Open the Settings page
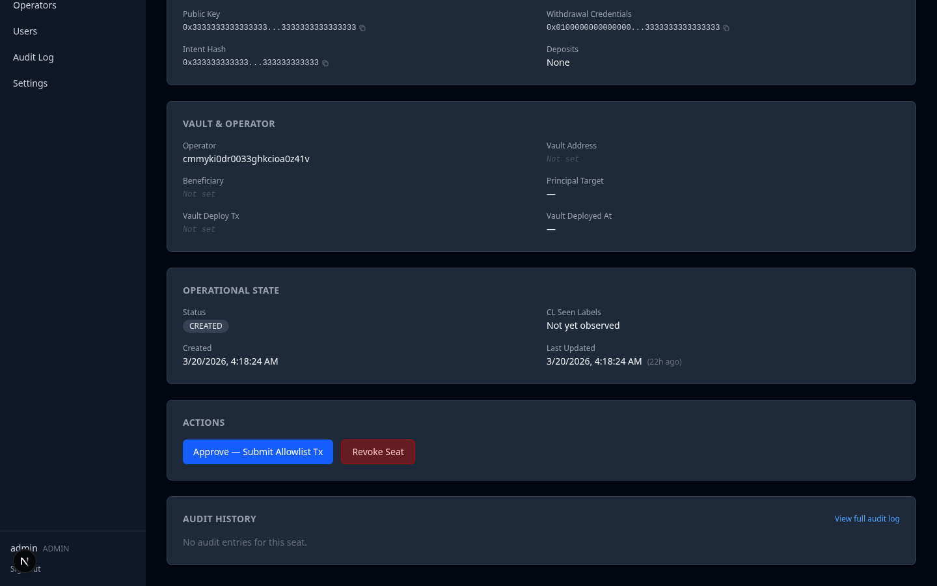 [30, 83]
